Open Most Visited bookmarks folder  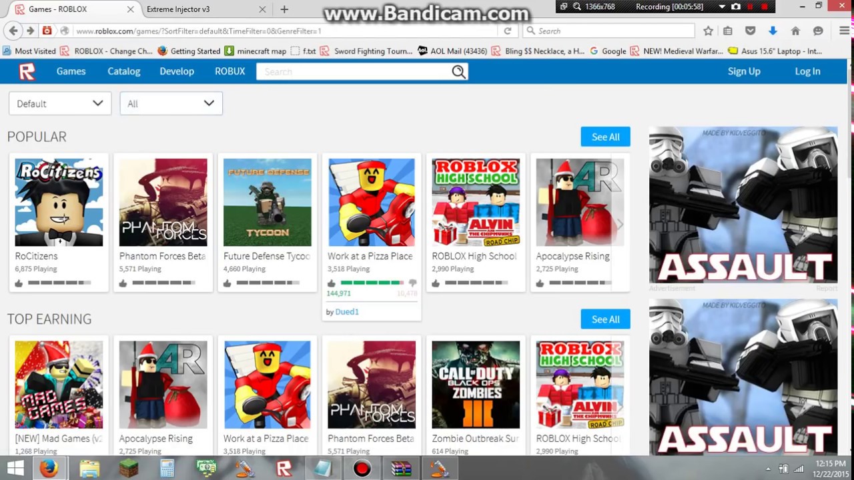pos(29,51)
